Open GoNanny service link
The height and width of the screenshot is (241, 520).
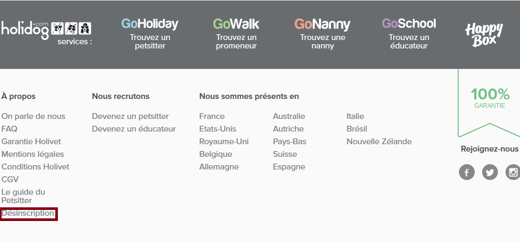click(322, 34)
